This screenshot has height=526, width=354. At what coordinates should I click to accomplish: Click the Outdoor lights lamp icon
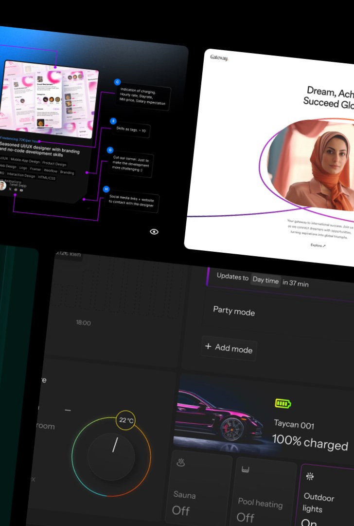click(310, 476)
